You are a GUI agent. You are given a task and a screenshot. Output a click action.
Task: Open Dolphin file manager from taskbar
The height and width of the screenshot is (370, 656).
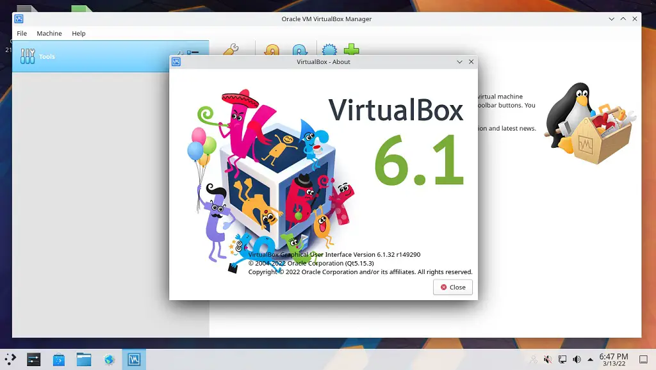point(84,360)
